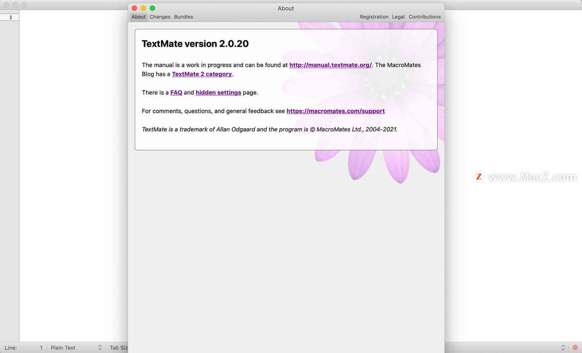Show the Legal tab
The image size is (582, 353).
(398, 17)
